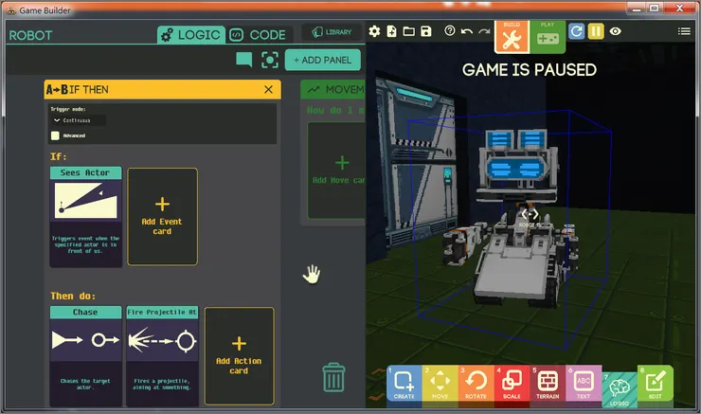The height and width of the screenshot is (414, 701).
Task: Enable the Advanced checkbox
Action: (56, 135)
